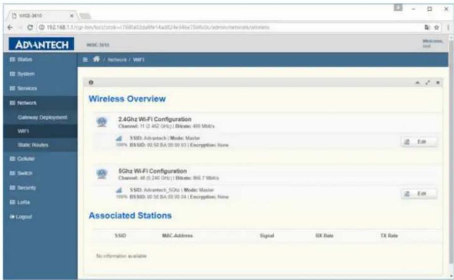Click the Security grid icon
This screenshot has height=280, width=454.
coord(12,188)
